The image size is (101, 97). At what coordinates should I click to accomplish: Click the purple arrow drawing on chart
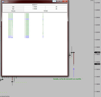(x=74, y=72)
